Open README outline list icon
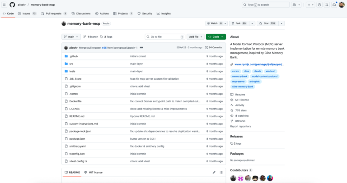Screen dimensions: 347x183 point(221,172)
